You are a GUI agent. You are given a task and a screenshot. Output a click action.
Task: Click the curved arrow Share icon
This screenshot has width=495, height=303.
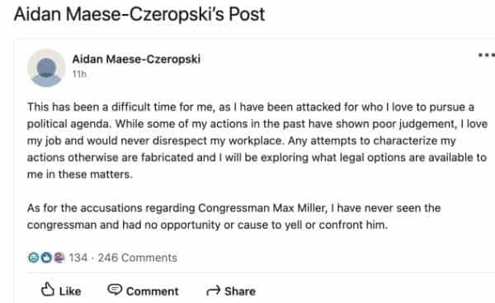click(213, 290)
